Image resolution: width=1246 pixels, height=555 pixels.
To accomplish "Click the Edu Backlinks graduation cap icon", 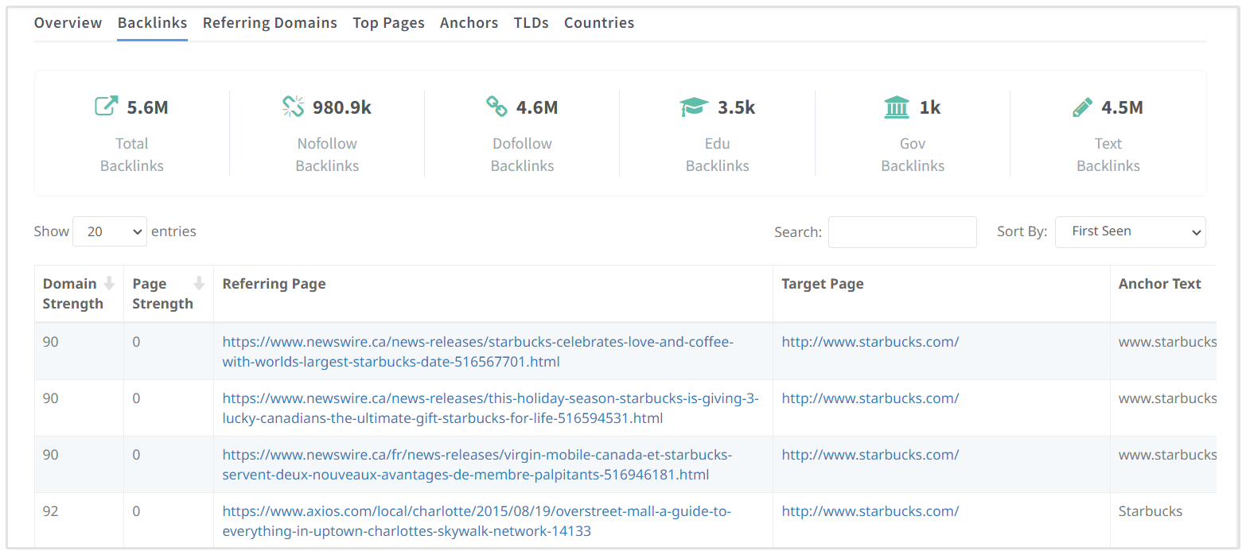I will click(x=694, y=107).
